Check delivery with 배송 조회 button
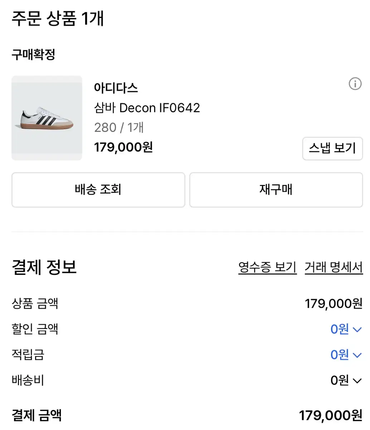This screenshot has width=370, height=430. [98, 190]
